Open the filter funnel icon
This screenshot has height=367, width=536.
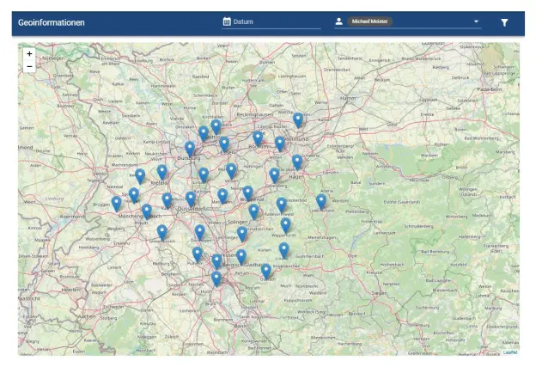coord(504,21)
